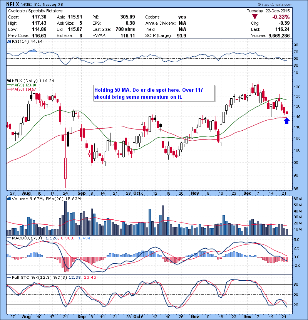
Task: Click the red down-triangle change indicator
Action: click(255, 17)
